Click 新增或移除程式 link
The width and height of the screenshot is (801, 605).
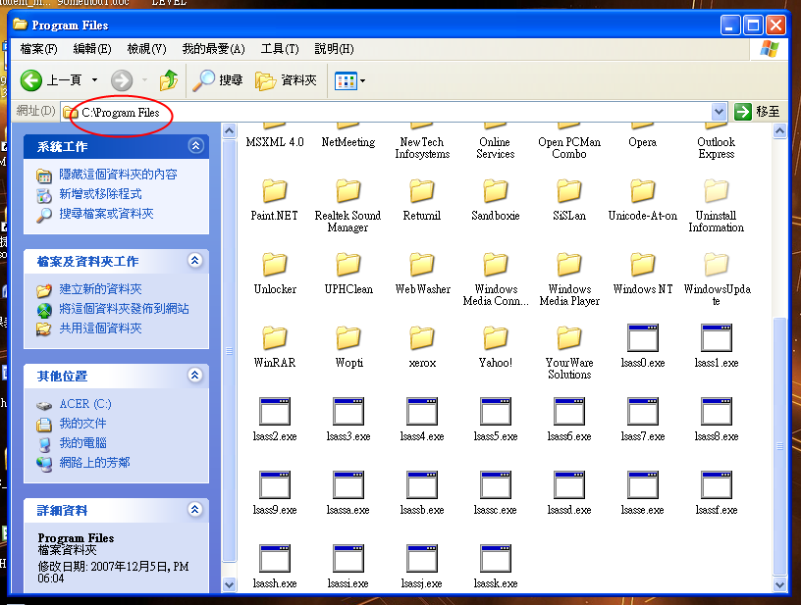[x=100, y=194]
